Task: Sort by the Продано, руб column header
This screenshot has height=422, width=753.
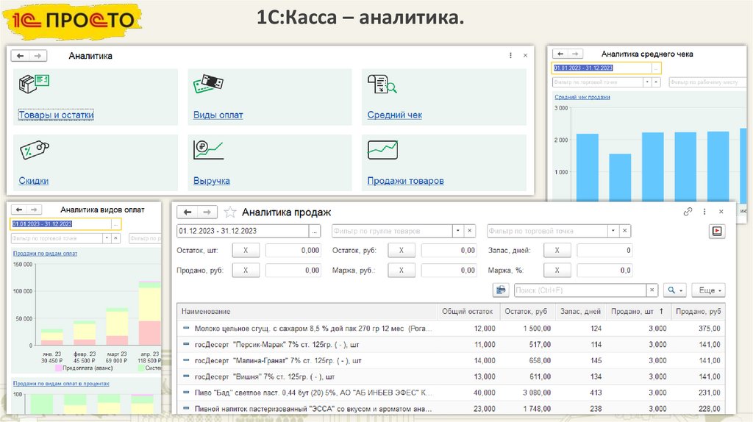Action: click(x=699, y=311)
